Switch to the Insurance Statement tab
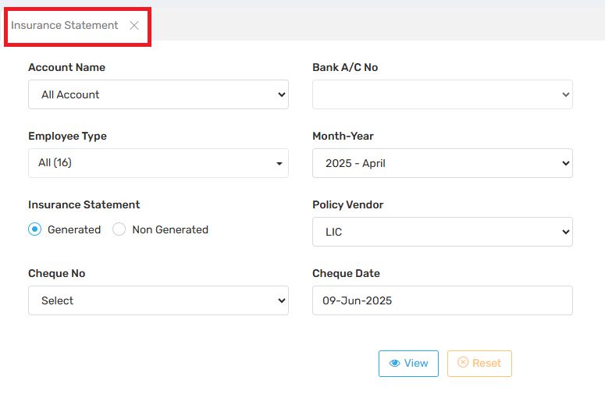605x405 pixels. click(x=65, y=26)
